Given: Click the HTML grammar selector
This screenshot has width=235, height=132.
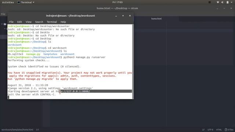Looking at the screenshot, I should pyautogui.click(x=219, y=130).
